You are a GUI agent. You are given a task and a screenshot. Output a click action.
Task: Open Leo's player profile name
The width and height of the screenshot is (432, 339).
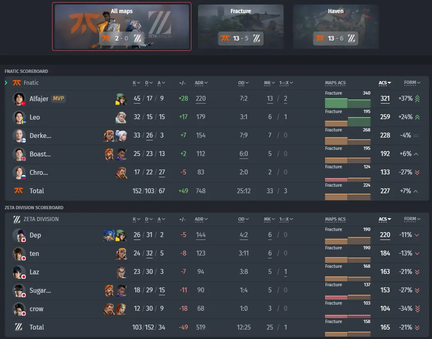35,117
